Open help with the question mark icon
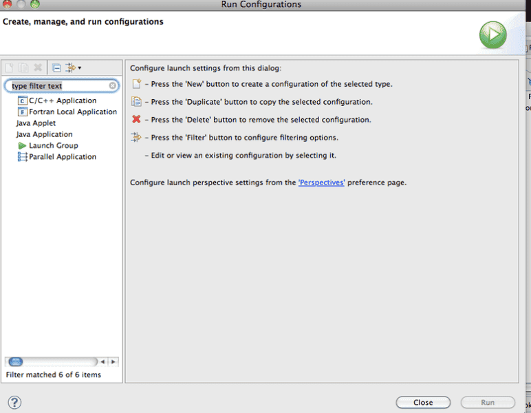 pos(14,403)
